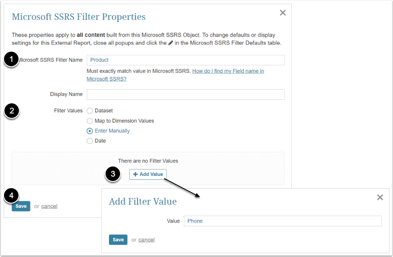Click step 3 numbered marker
The height and width of the screenshot is (257, 393).
coord(113,174)
